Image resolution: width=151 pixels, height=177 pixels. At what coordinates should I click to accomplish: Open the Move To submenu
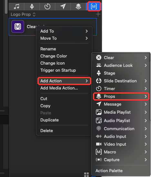click(64, 38)
